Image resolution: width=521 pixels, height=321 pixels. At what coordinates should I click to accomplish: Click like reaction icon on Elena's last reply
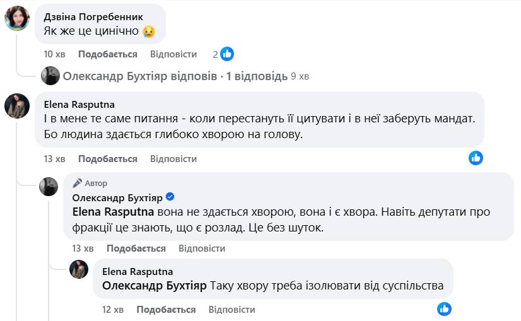[x=445, y=309]
